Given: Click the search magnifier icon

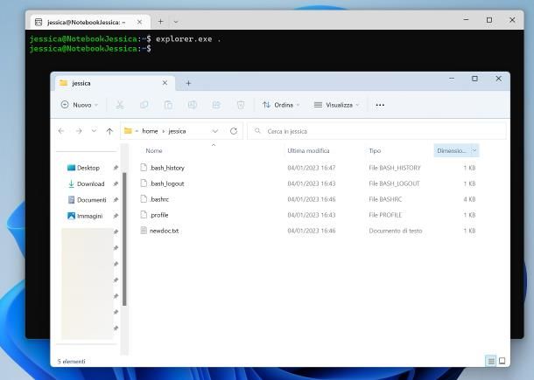Looking at the screenshot, I should (257, 131).
